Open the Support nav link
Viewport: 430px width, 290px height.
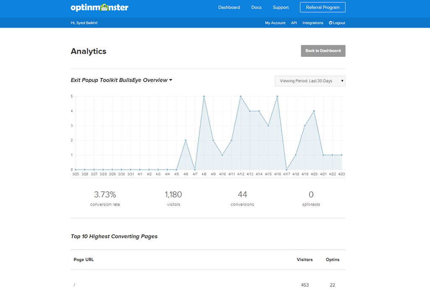coord(281,8)
